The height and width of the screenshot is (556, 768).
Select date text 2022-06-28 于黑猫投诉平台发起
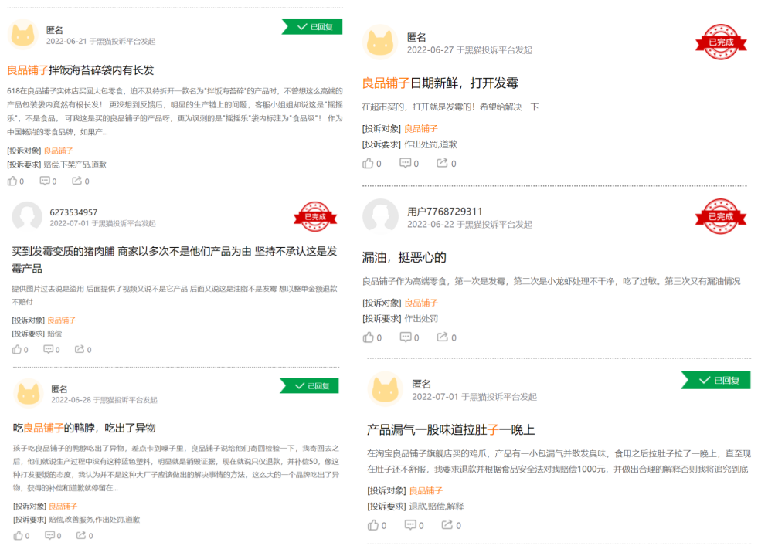coord(104,400)
